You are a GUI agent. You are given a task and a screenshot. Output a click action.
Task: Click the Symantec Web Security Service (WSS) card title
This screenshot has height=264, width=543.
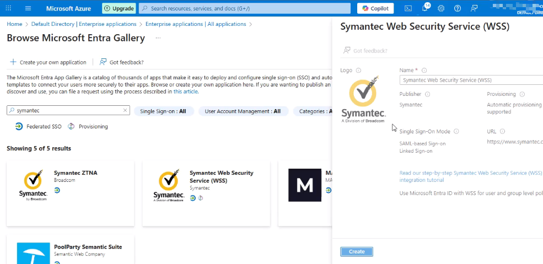coord(222,176)
